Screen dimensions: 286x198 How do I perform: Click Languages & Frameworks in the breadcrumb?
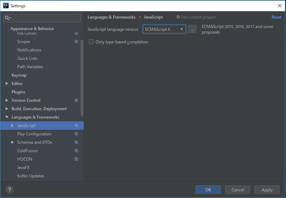pyautogui.click(x=111, y=17)
